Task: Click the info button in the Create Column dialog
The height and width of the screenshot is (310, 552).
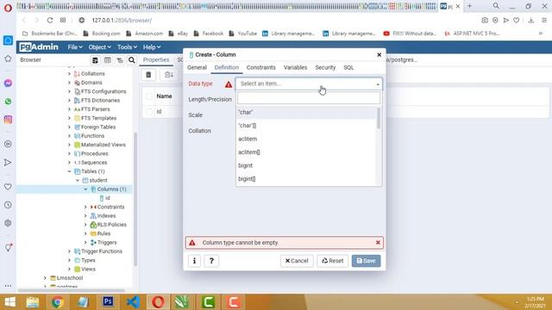Action: 194,261
